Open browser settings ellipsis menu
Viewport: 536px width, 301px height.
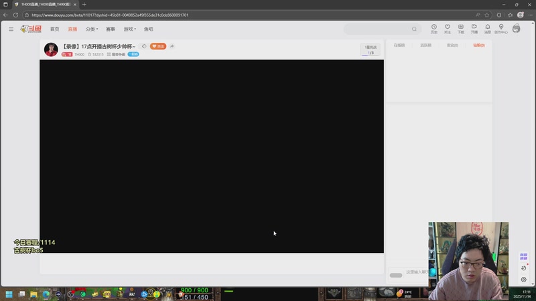tap(530, 15)
